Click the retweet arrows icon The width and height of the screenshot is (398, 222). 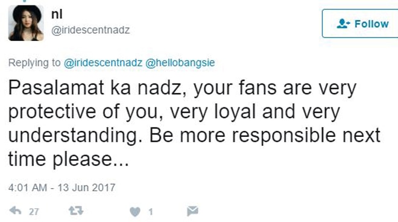click(x=76, y=211)
